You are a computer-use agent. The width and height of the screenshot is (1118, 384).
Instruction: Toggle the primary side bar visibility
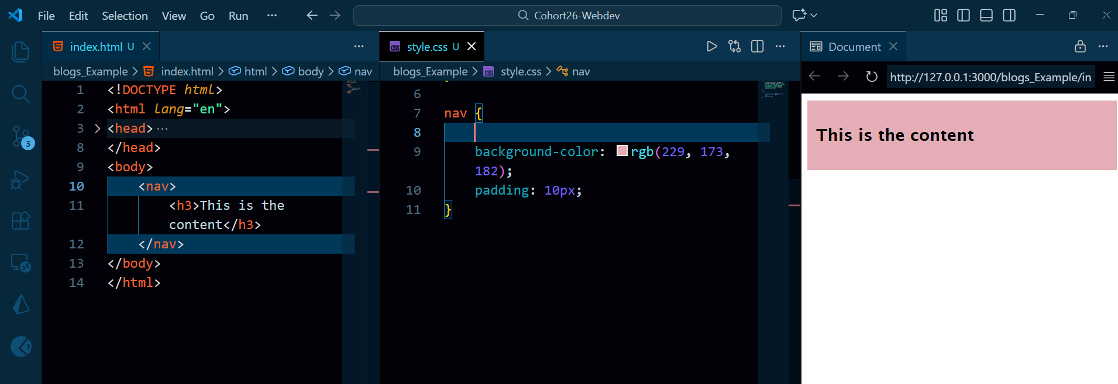964,15
